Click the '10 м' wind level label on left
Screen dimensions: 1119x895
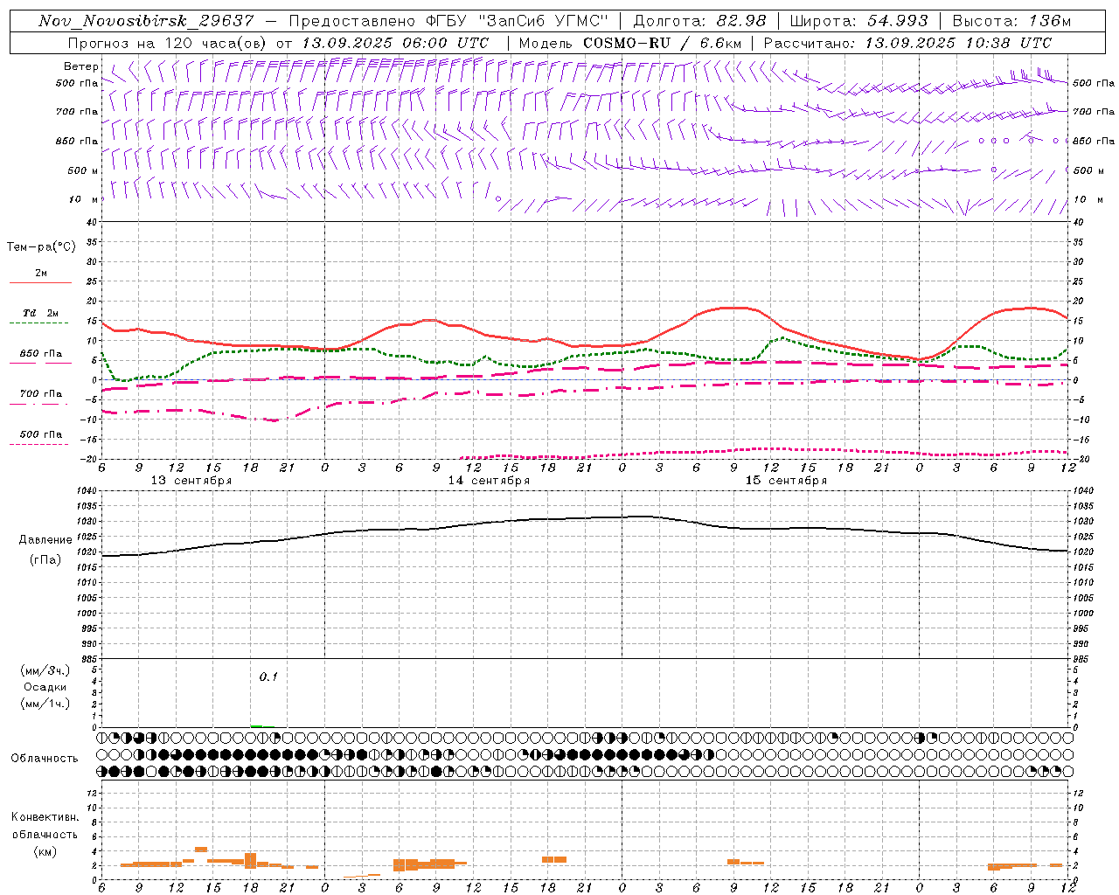pos(84,199)
